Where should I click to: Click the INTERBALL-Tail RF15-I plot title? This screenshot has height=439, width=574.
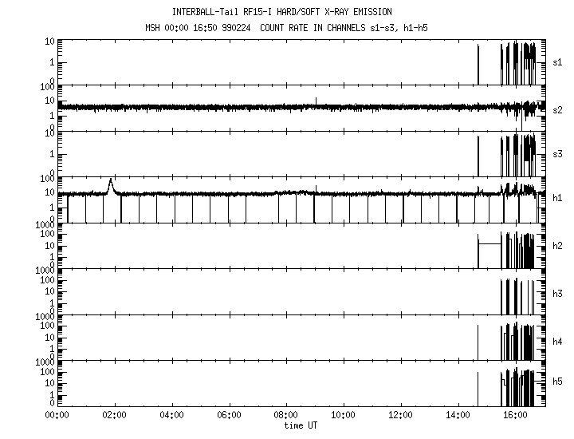[x=281, y=12]
